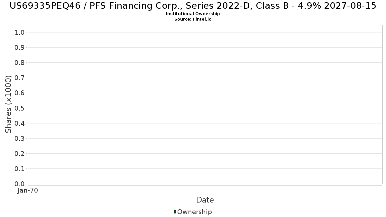Click the 0.4 y-axis tick label
386x217 pixels.
[20, 123]
